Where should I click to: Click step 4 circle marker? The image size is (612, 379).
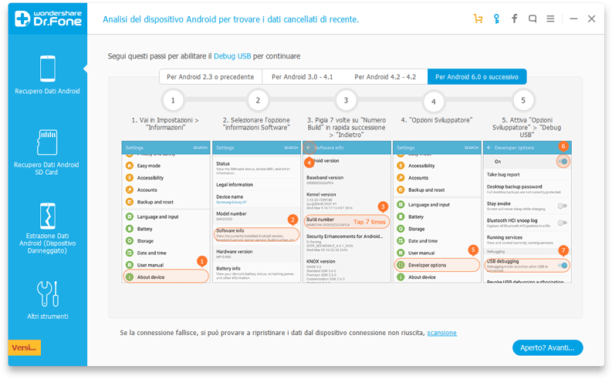point(433,102)
